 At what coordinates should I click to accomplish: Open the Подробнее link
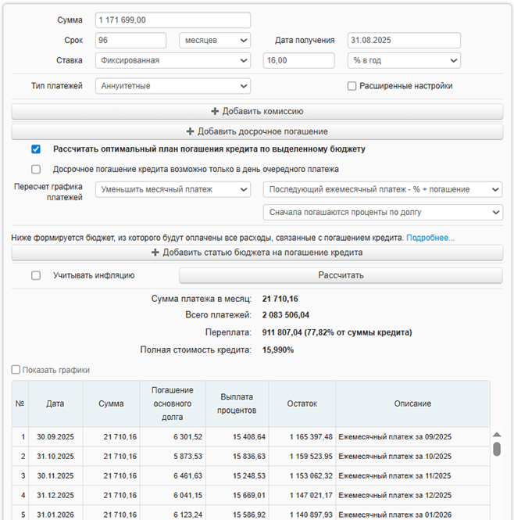430,237
